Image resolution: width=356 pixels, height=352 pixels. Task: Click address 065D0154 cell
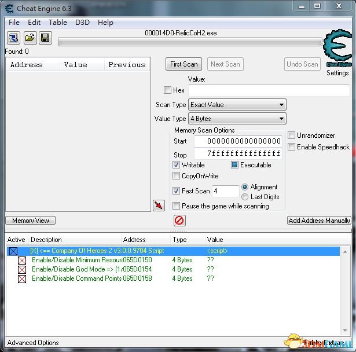pyautogui.click(x=137, y=269)
